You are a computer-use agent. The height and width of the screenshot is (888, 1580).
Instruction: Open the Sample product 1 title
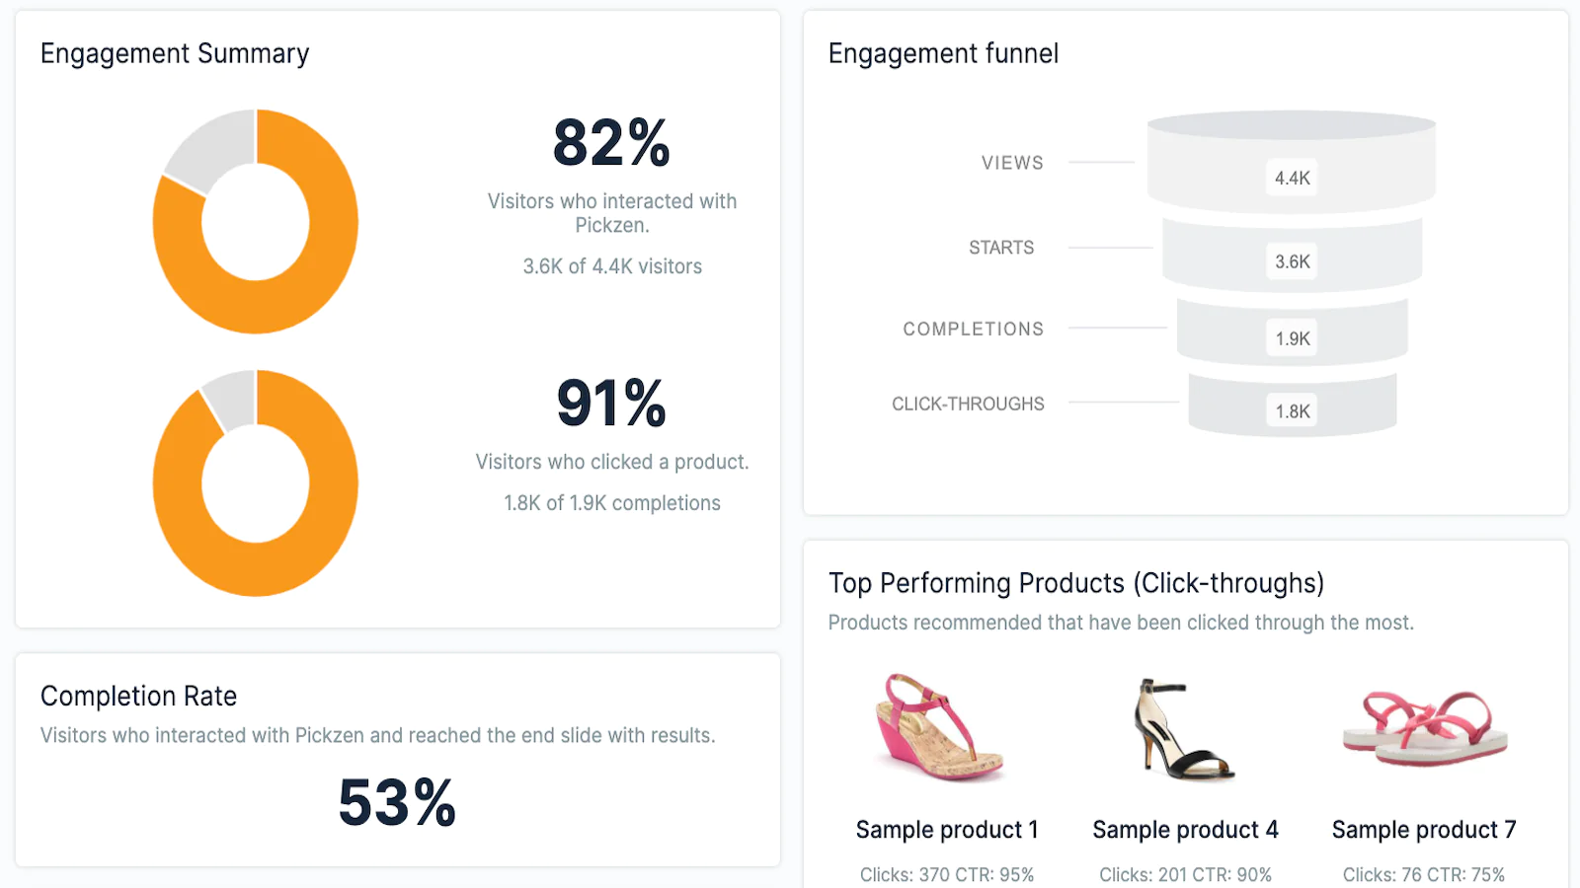coord(947,830)
